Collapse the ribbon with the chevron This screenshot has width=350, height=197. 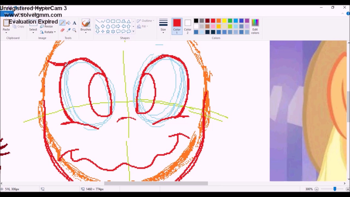click(342, 14)
